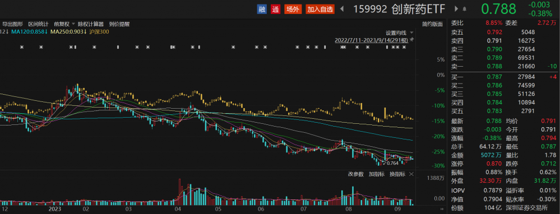The width and height of the screenshot is (560, 214).
Task: Open the 除权计算器 tool
Action: [x=91, y=24]
